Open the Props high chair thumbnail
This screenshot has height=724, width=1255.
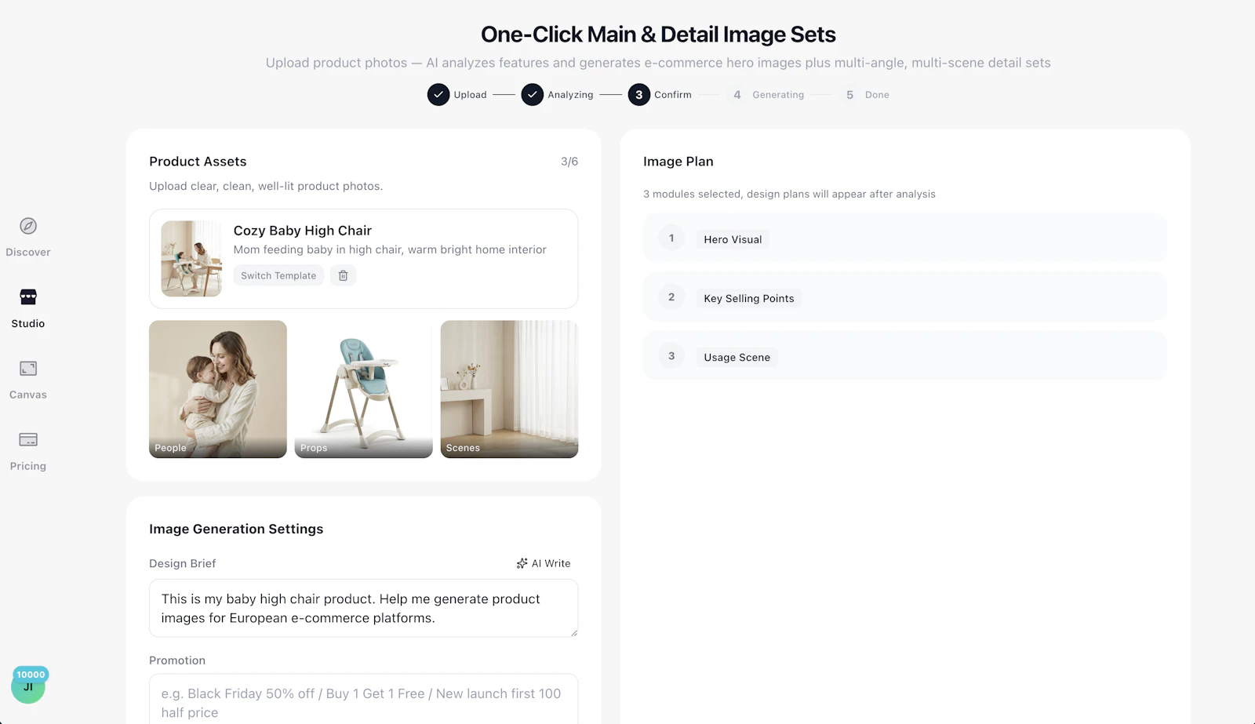364,389
